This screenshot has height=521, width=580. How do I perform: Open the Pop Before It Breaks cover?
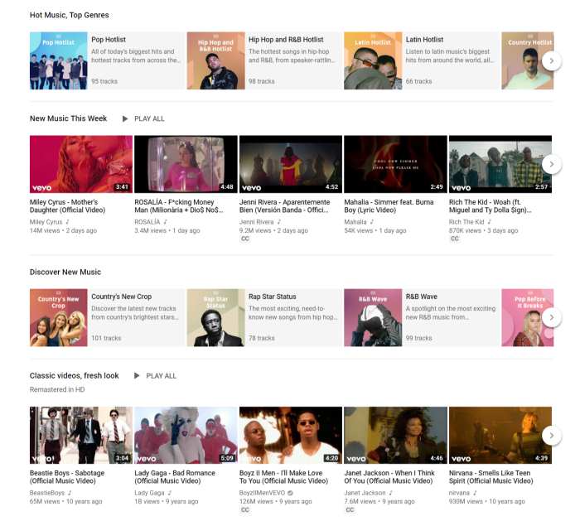(x=528, y=317)
